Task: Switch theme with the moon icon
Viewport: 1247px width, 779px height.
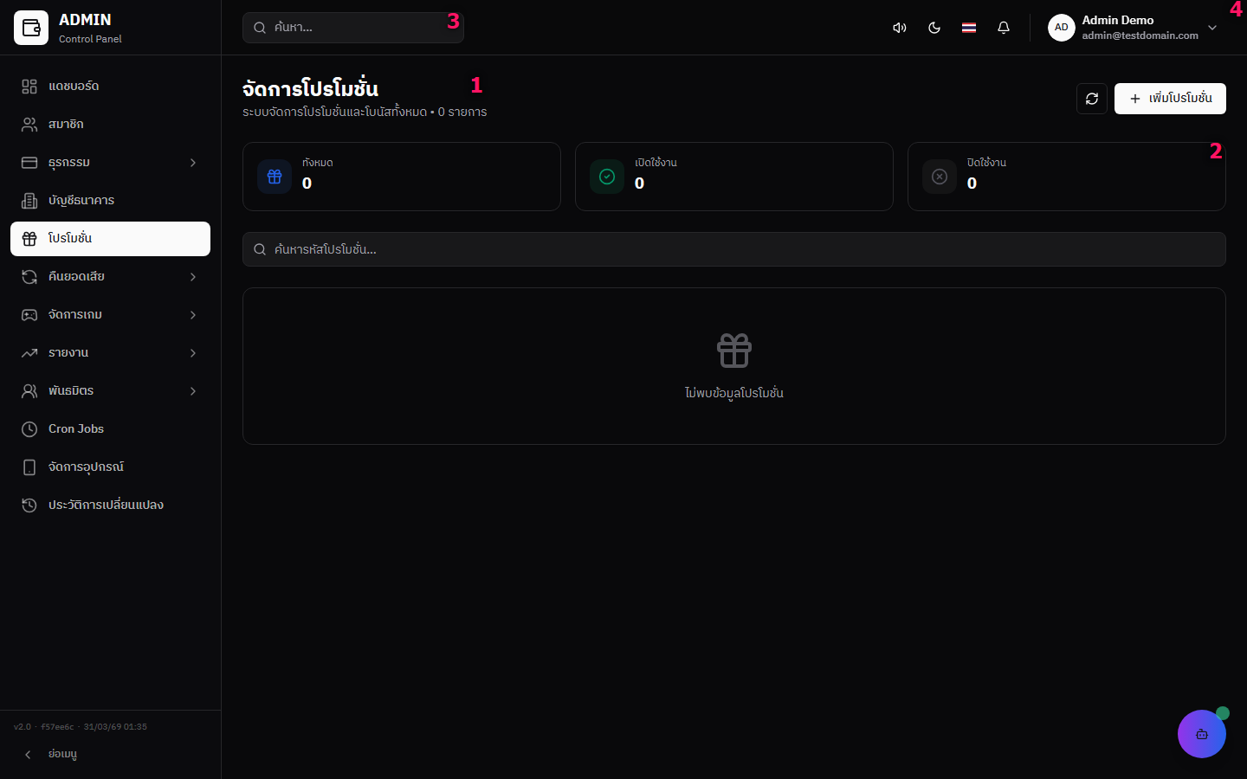Action: pos(934,28)
